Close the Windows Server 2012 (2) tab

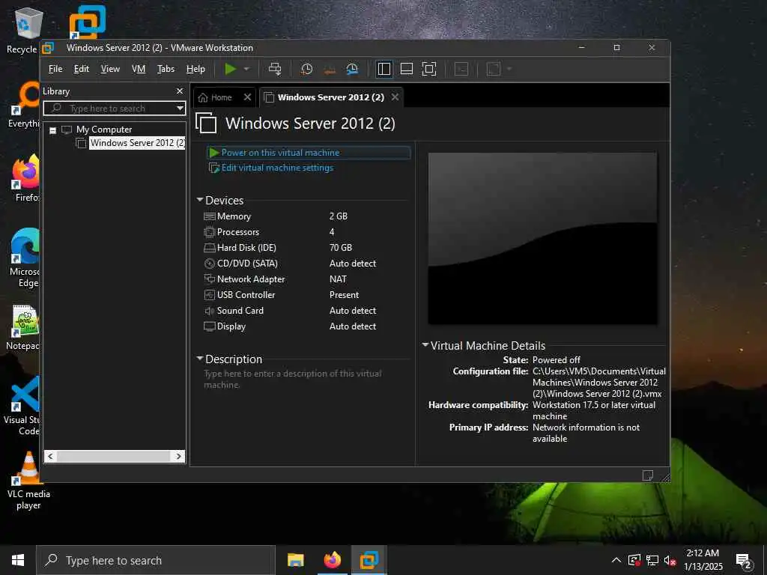click(395, 97)
